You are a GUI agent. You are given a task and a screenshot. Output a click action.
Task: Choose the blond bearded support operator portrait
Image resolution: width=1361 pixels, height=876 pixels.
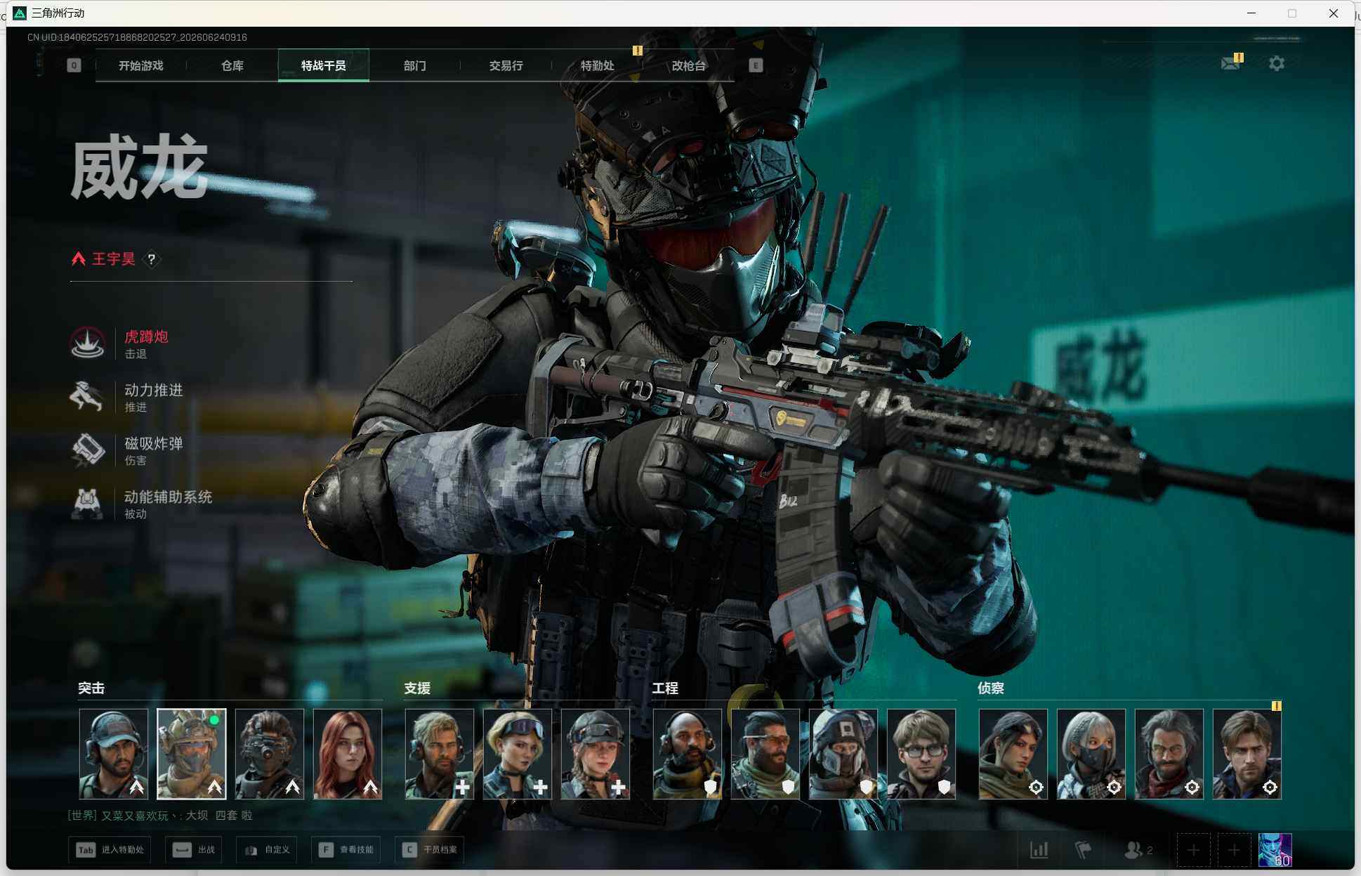pyautogui.click(x=440, y=754)
